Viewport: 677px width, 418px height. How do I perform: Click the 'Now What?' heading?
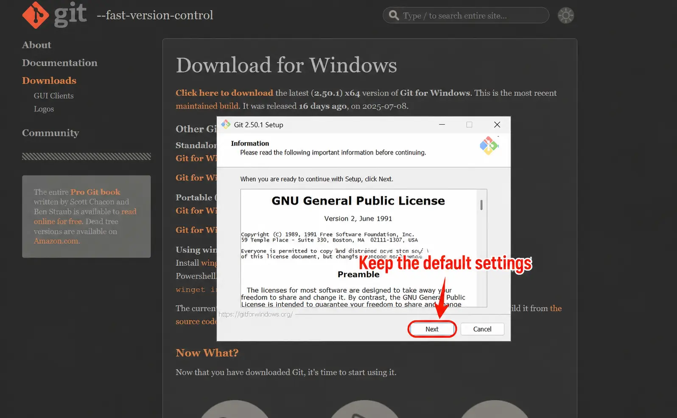click(207, 353)
